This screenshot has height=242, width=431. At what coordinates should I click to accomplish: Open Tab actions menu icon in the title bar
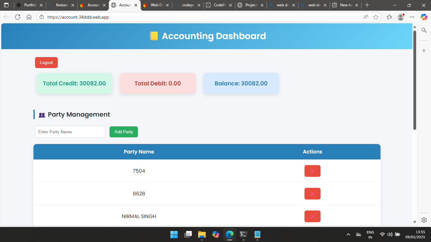(x=6, y=5)
